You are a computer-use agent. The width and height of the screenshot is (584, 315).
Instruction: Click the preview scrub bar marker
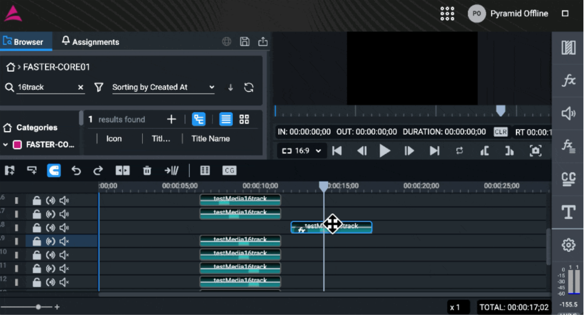(x=500, y=110)
